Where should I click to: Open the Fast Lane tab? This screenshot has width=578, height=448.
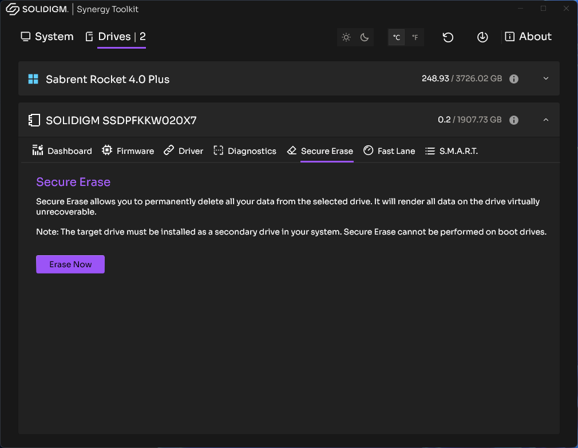tap(389, 150)
